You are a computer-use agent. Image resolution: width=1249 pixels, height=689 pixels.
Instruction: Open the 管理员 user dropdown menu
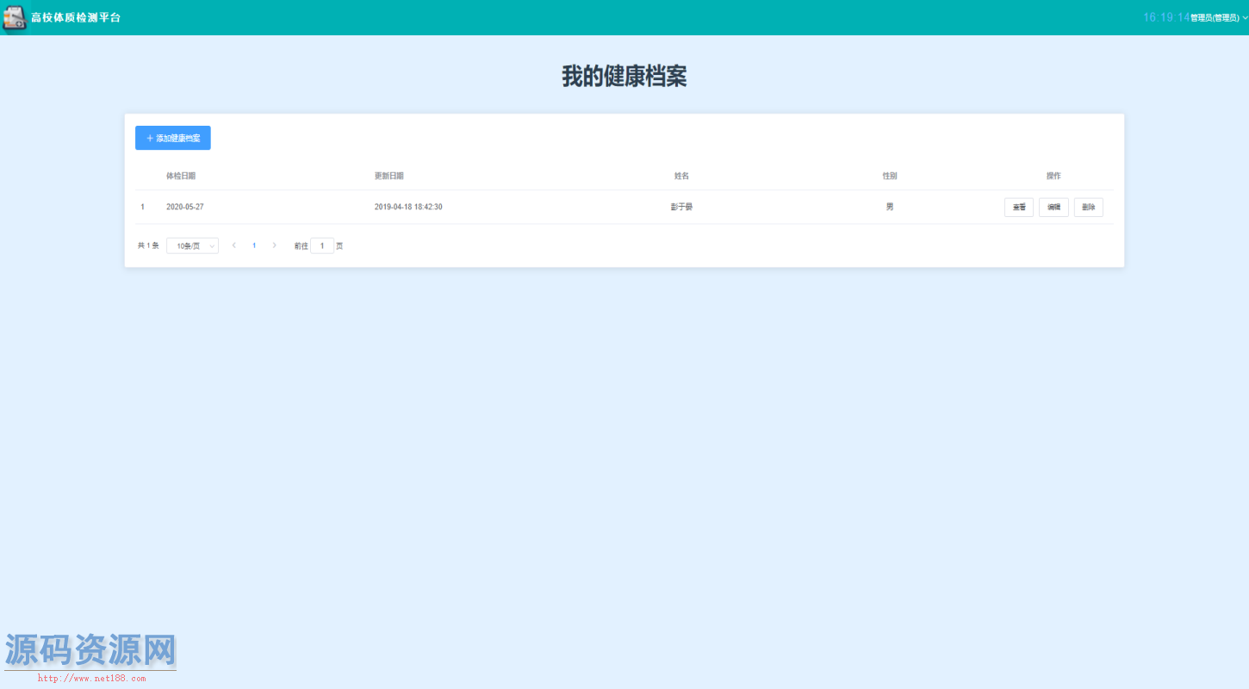click(1218, 18)
